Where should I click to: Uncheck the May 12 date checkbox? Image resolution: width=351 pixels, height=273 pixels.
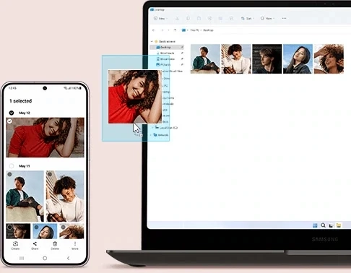tap(12, 113)
